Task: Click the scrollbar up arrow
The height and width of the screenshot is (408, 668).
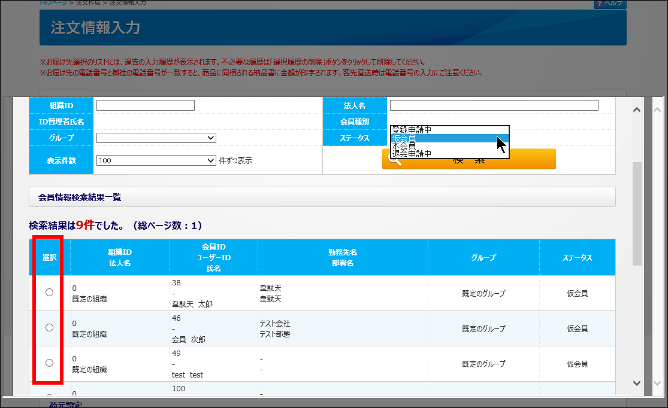Action: point(637,110)
